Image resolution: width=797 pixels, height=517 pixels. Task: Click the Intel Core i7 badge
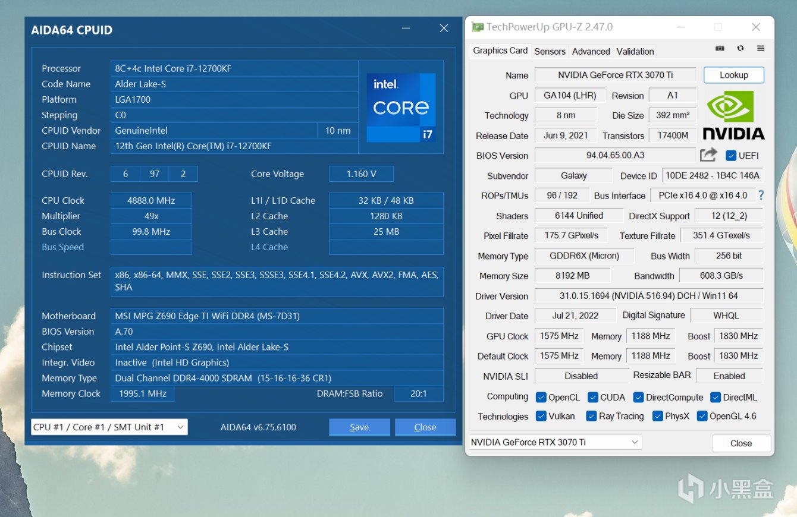click(401, 108)
